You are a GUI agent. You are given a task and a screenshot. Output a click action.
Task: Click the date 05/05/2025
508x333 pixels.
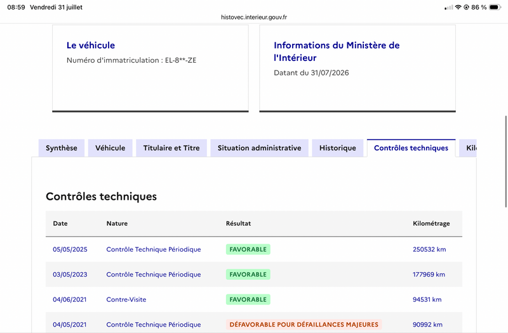pyautogui.click(x=70, y=249)
